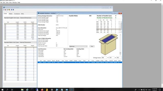This screenshot has height=91, width=163.
Task: Open the Tools menu
Action: 7,2
